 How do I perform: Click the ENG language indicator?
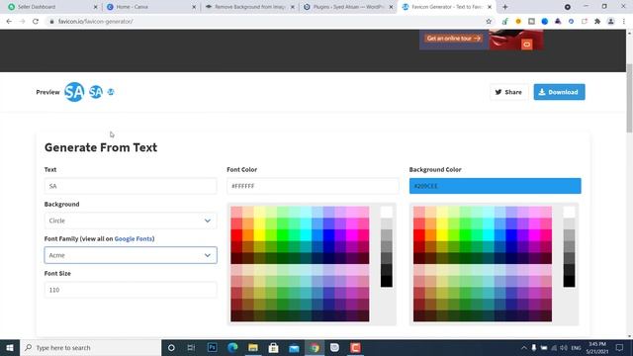(576, 347)
